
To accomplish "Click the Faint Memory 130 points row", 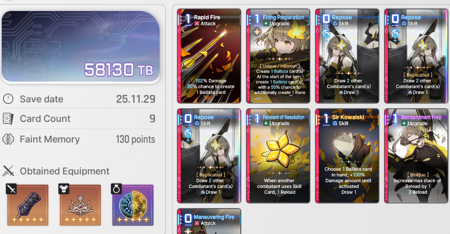I will (x=79, y=139).
